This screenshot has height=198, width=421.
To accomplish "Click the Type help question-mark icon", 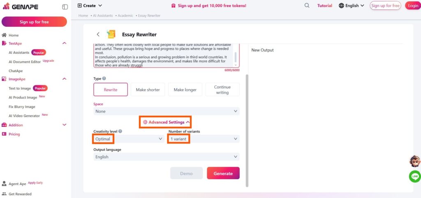I will tap(104, 78).
